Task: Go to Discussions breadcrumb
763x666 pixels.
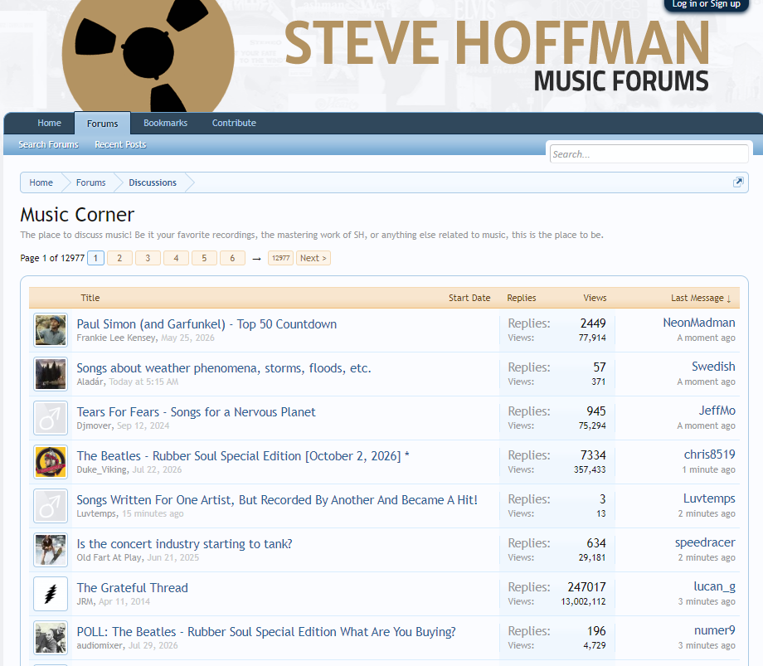Action: tap(153, 182)
